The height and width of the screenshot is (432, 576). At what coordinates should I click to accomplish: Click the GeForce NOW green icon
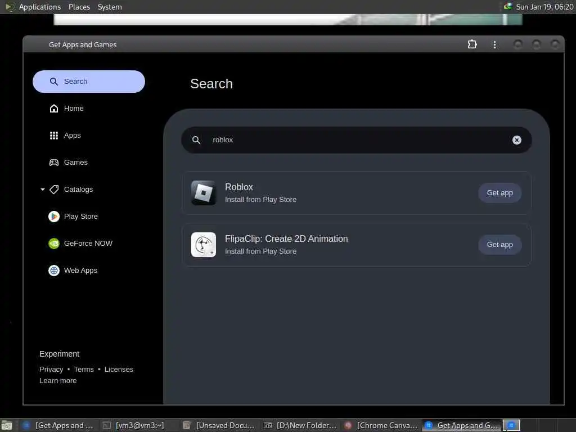54,244
